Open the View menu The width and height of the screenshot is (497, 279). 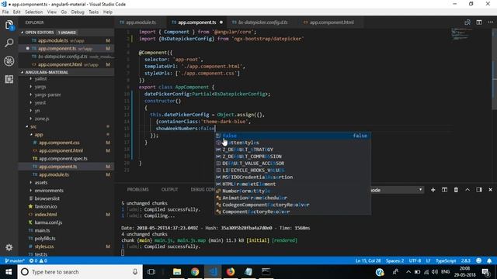[x=52, y=12]
